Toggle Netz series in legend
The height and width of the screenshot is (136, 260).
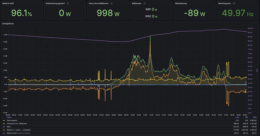point(9,127)
